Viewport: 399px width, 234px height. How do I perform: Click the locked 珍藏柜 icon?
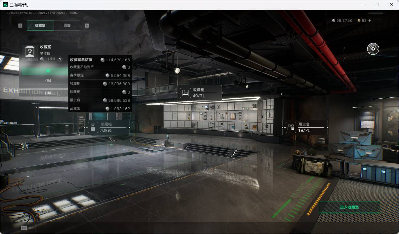coord(93,128)
